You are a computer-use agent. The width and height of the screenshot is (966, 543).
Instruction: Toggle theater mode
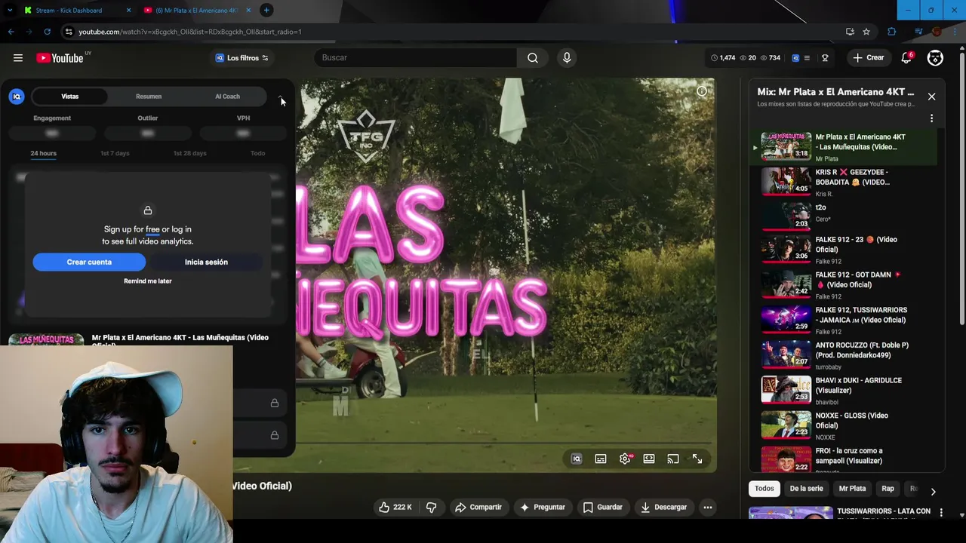coord(649,459)
